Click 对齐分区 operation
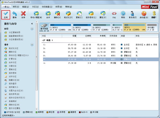This screenshot has height=118, width=160. point(13,76)
